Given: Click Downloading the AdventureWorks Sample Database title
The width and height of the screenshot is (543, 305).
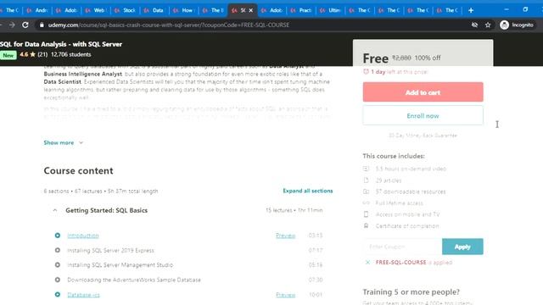Looking at the screenshot, I should coord(134,280).
